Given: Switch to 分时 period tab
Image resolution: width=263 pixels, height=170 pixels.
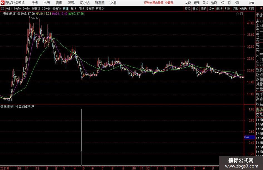Looking at the screenshot, I should coord(9,9).
